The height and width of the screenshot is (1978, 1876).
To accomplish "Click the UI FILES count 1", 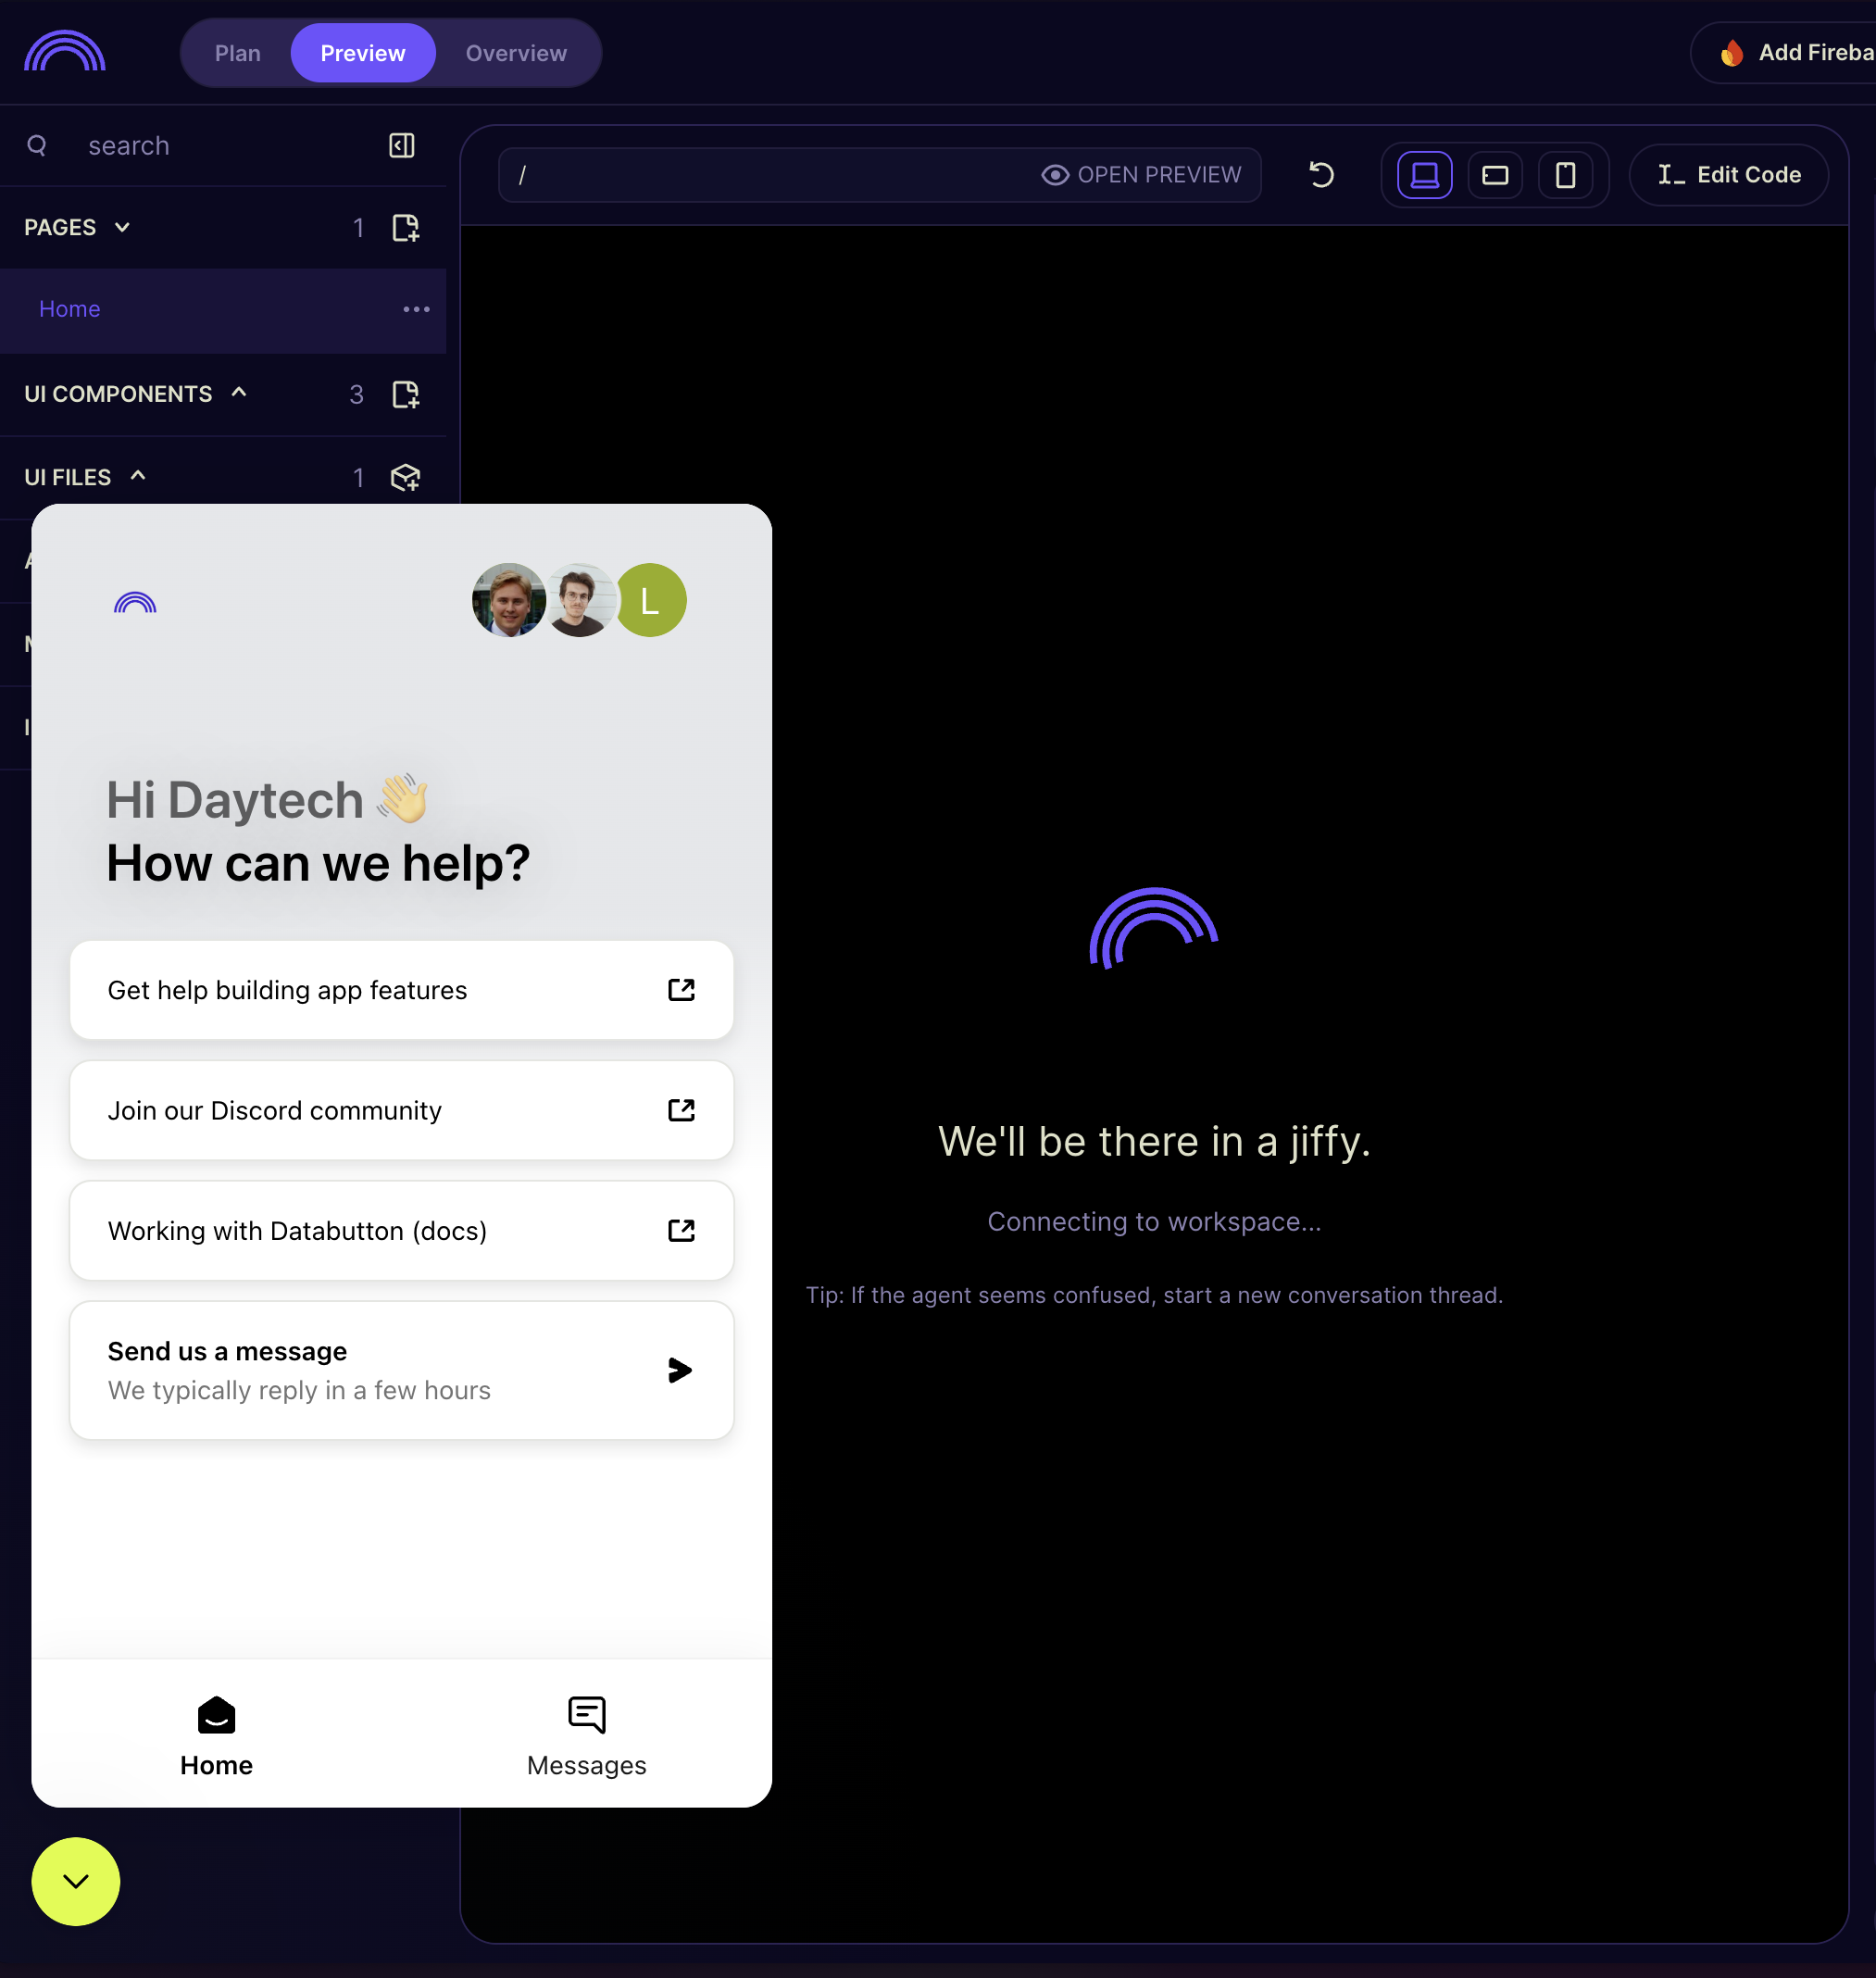I will tap(358, 477).
